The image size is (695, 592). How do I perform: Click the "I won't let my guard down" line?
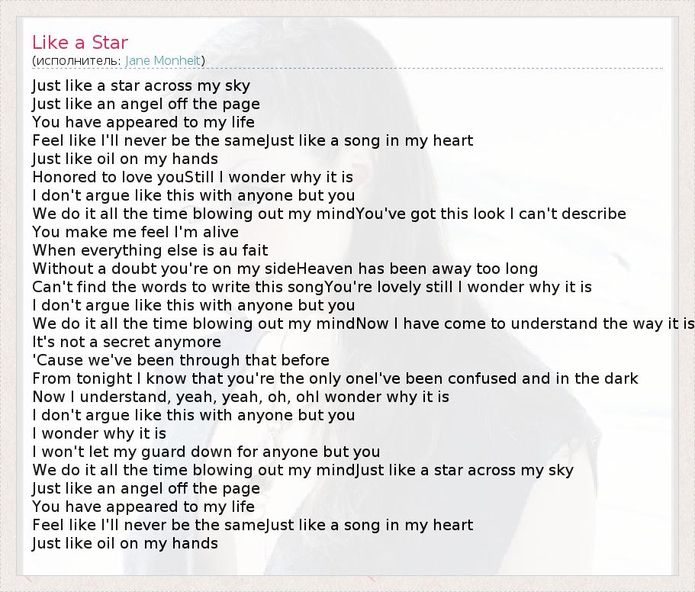click(x=206, y=452)
